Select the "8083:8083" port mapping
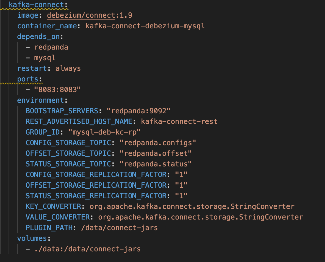Screen dimensions: 325x262 pos(57,90)
